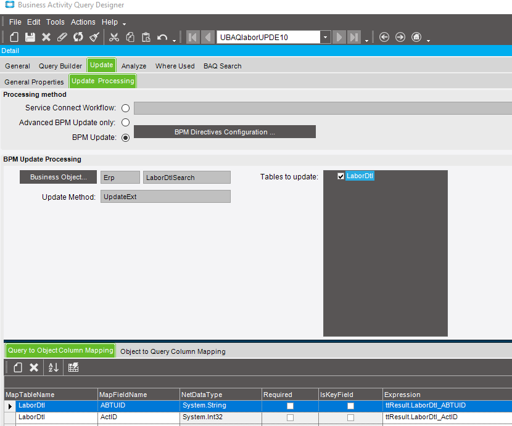Click the Save icon in main toolbar
Screen dimensions: 512x426
click(x=30, y=37)
